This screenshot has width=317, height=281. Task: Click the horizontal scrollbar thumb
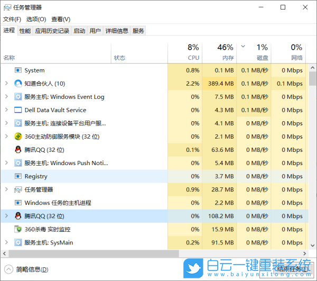(94, 253)
